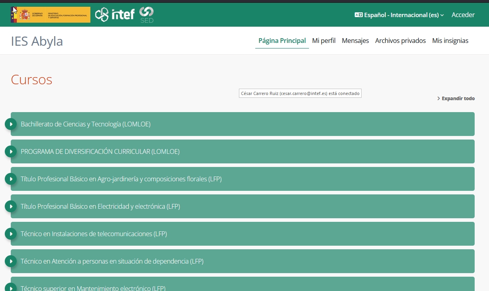Click the Expandir todo link
The width and height of the screenshot is (489, 291).
[x=456, y=98]
